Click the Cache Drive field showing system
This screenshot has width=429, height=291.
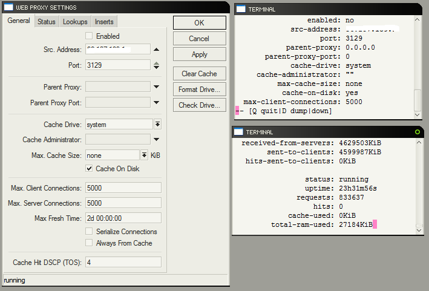tap(119, 125)
